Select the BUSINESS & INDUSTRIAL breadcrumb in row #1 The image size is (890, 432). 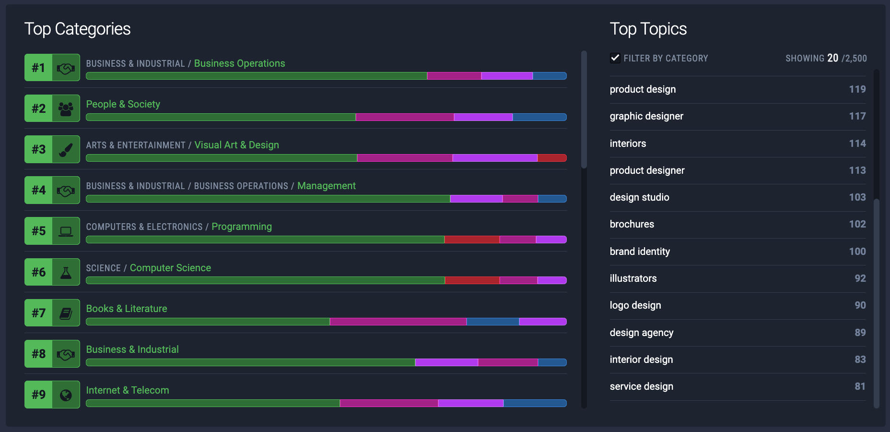click(135, 63)
